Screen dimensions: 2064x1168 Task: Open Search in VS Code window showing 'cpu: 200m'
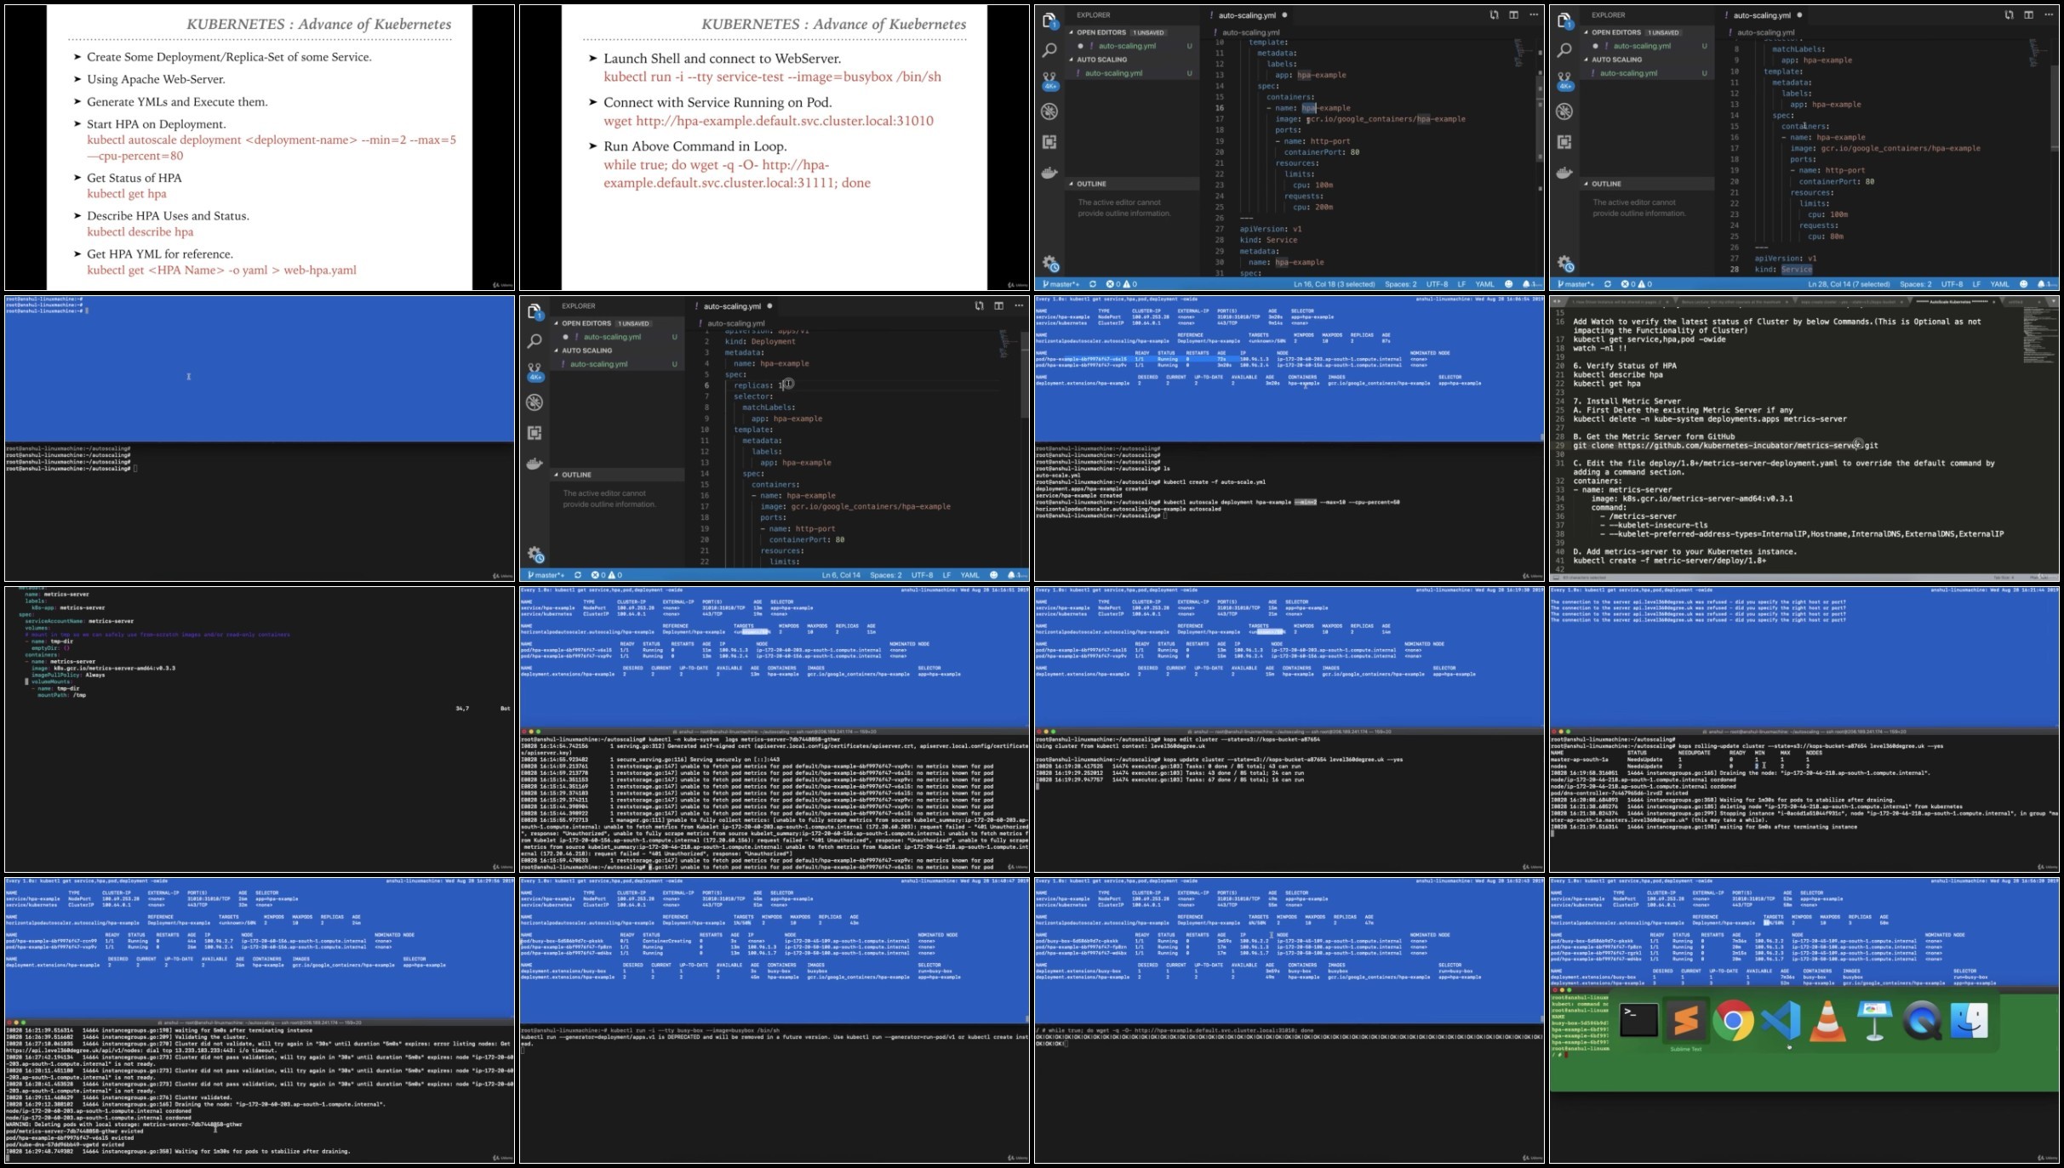pos(1049,51)
